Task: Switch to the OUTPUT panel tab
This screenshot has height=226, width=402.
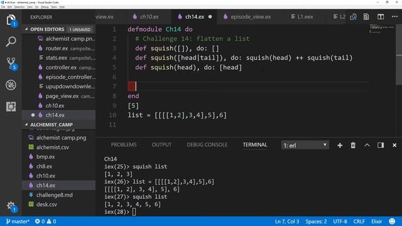Action: coord(161,145)
